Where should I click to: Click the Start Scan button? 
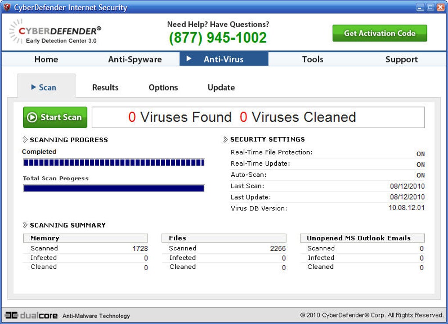point(55,117)
